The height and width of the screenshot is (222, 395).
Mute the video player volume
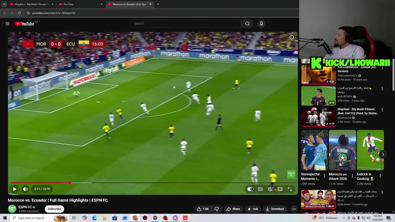tap(25, 189)
